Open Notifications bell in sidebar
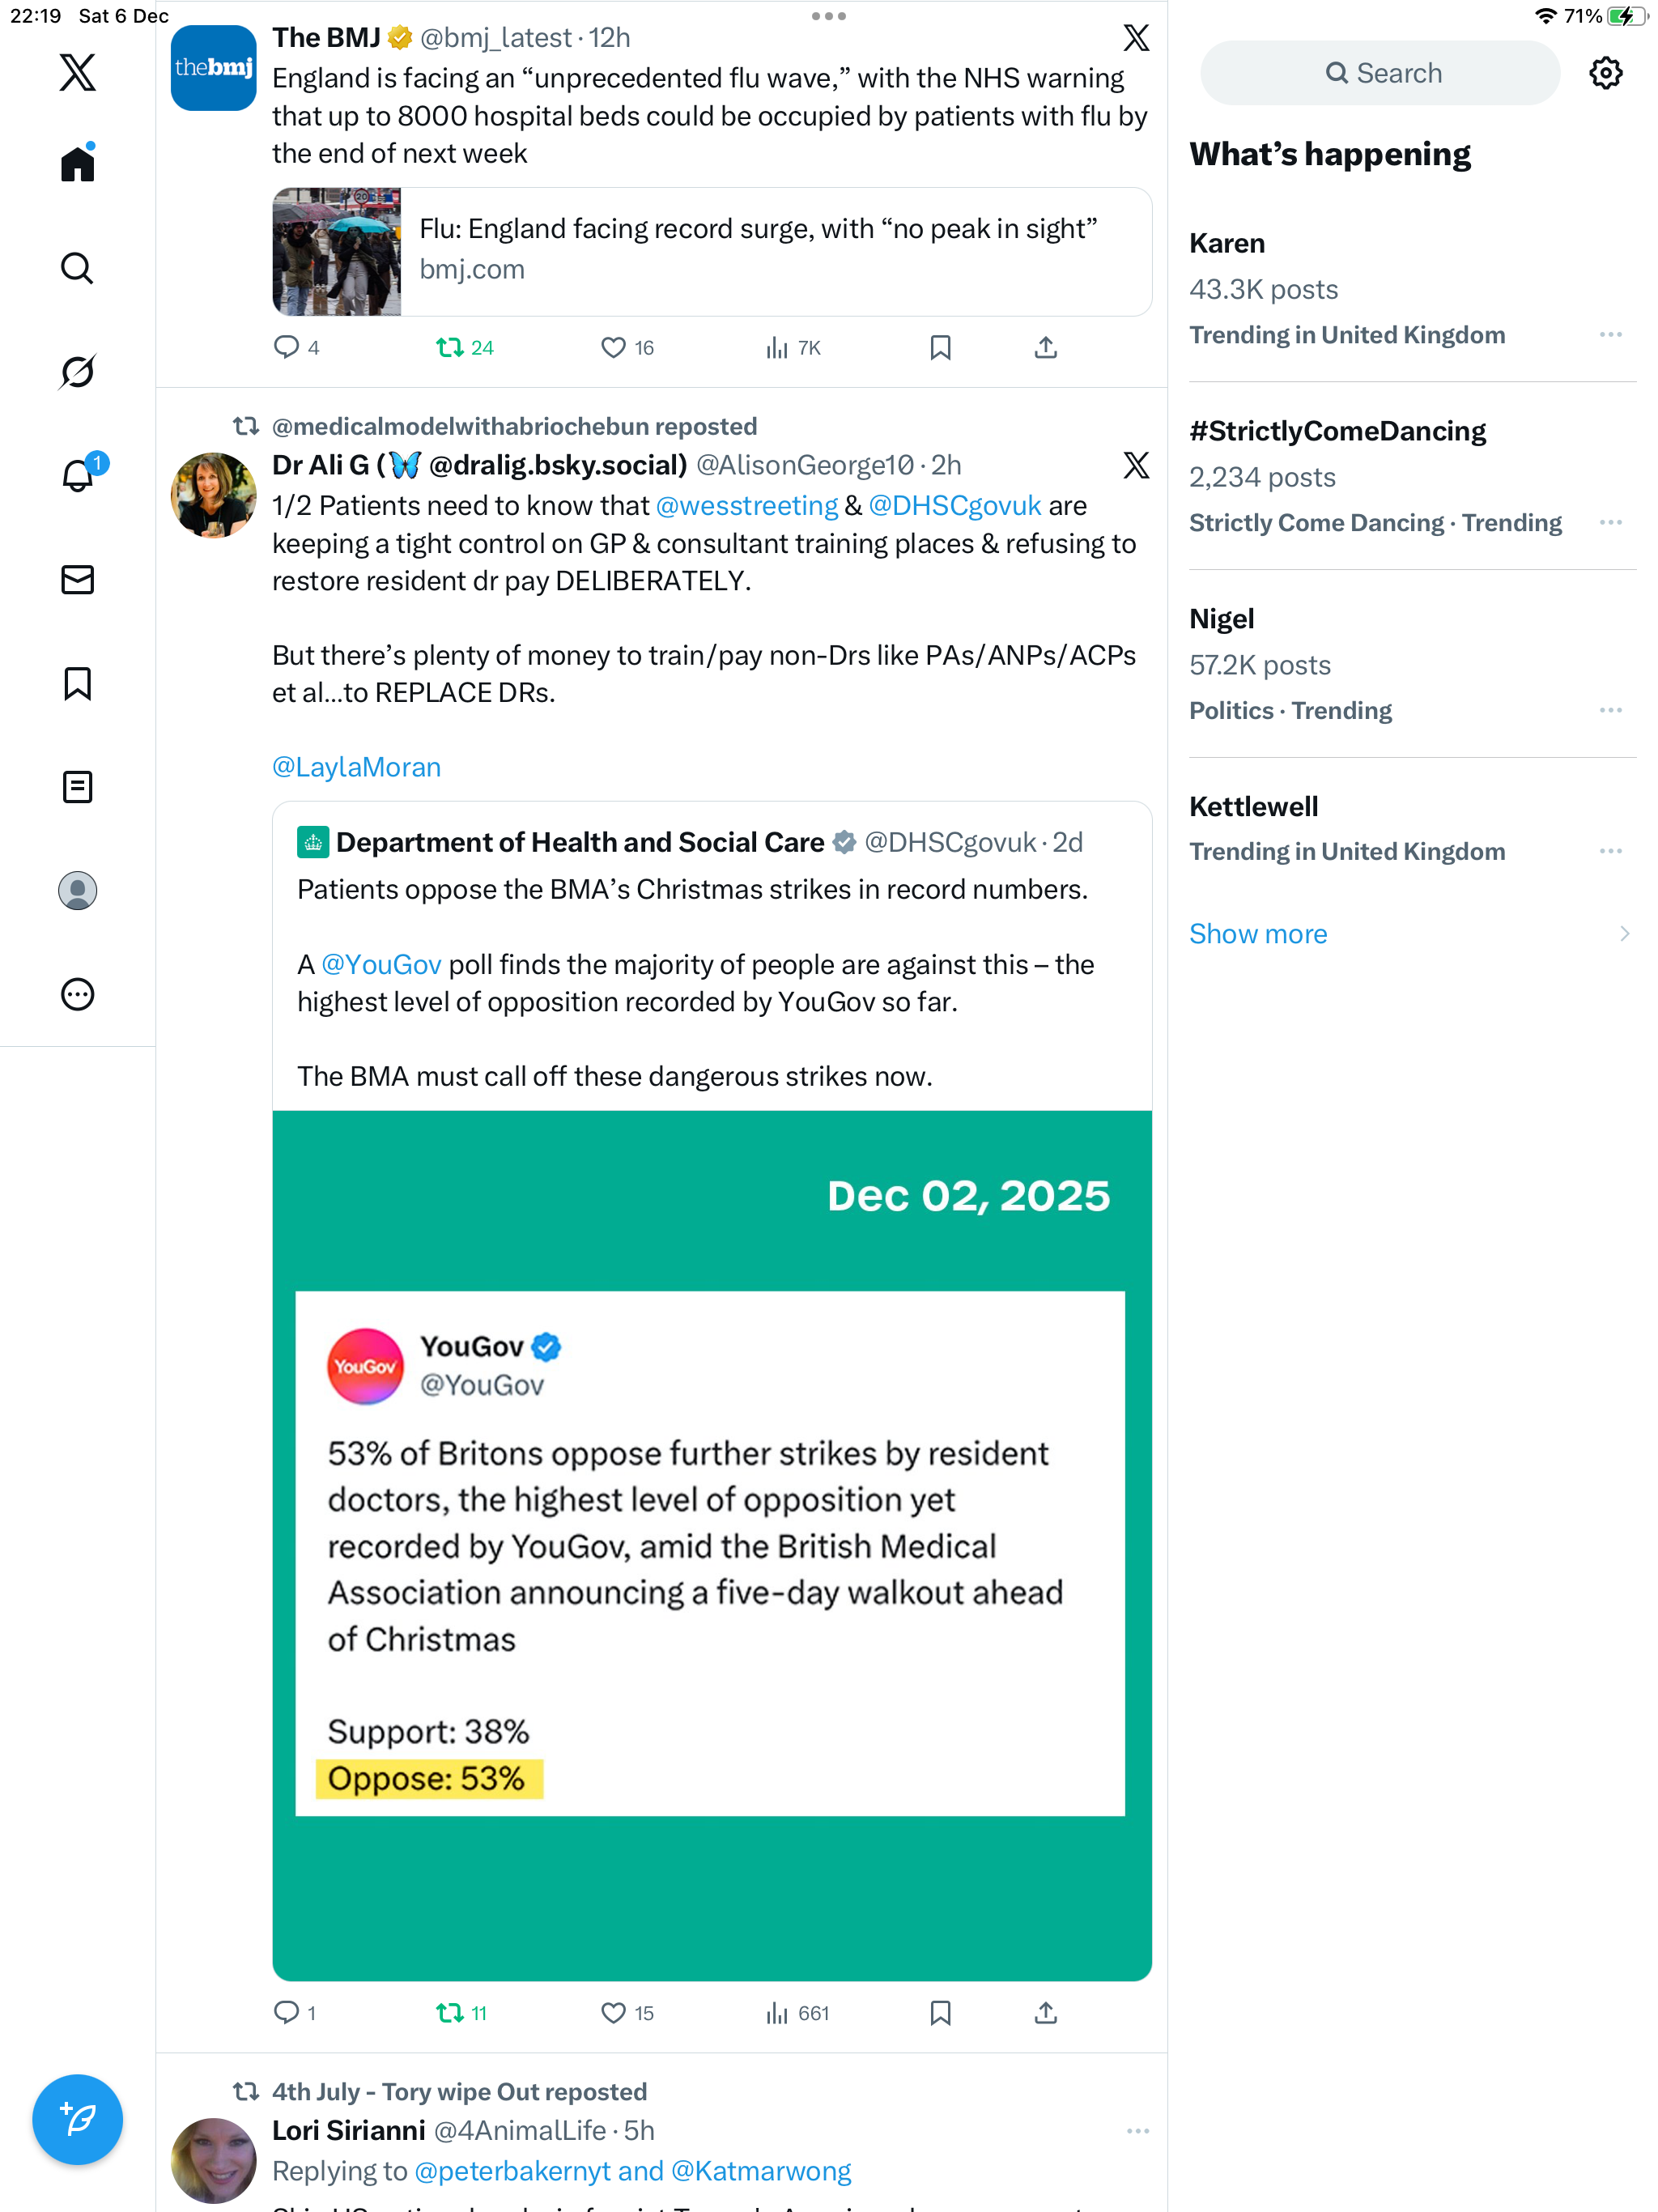Screen dimensions: 1658x2212 tap(77, 476)
